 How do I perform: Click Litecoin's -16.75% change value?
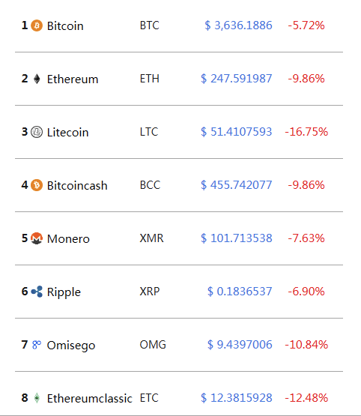306,132
